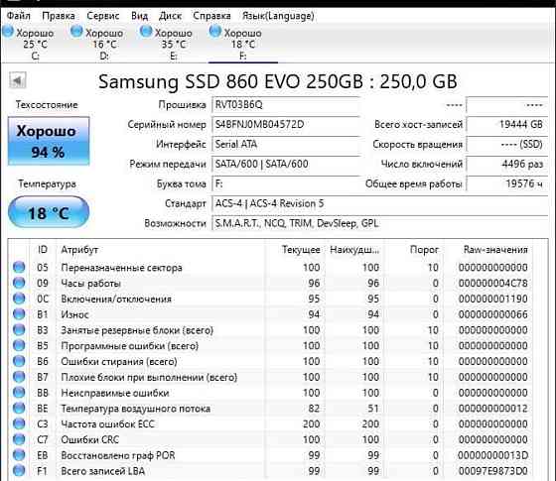
Task: Click power-on hours value 19576 ч
Action: click(507, 183)
